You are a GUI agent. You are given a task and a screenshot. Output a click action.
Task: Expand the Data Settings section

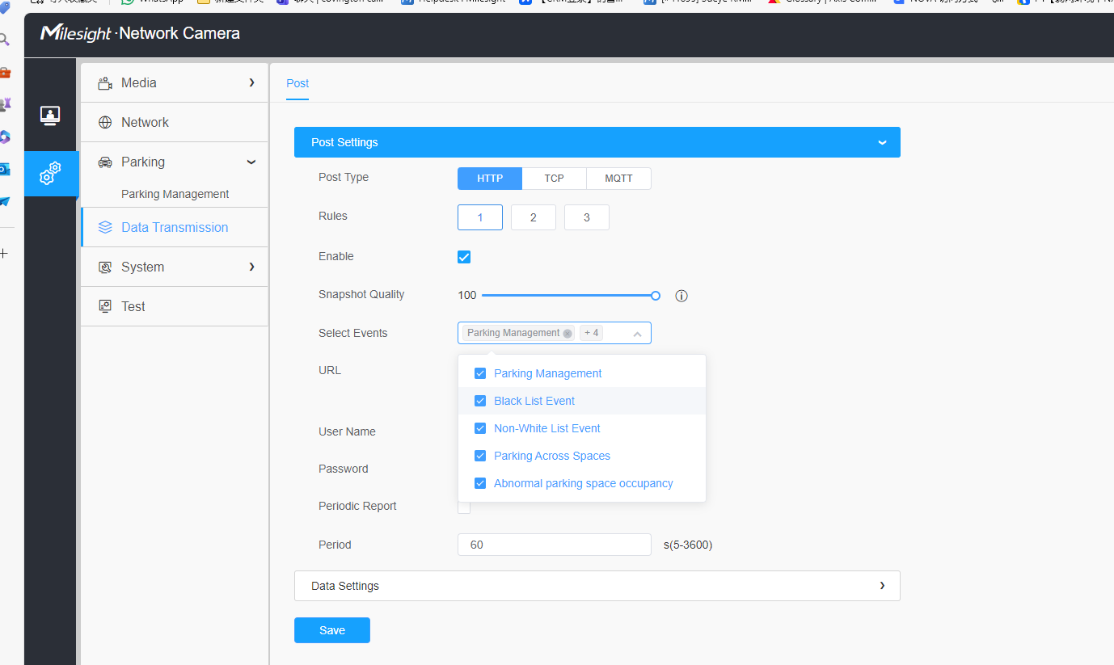tap(597, 586)
